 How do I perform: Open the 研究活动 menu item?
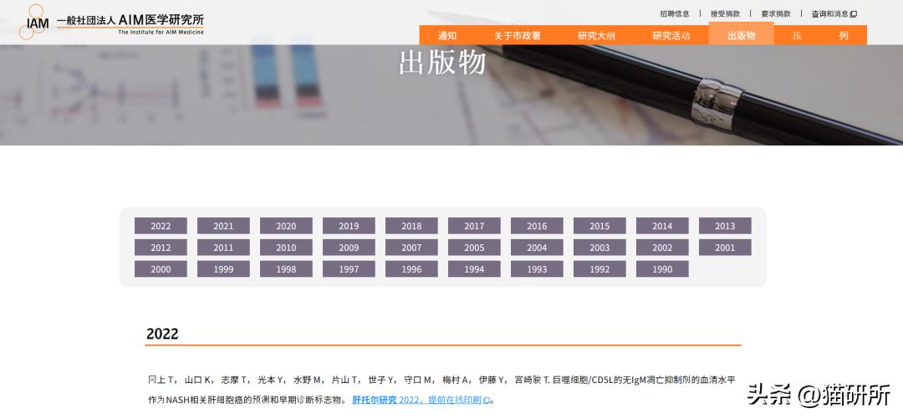tap(671, 36)
